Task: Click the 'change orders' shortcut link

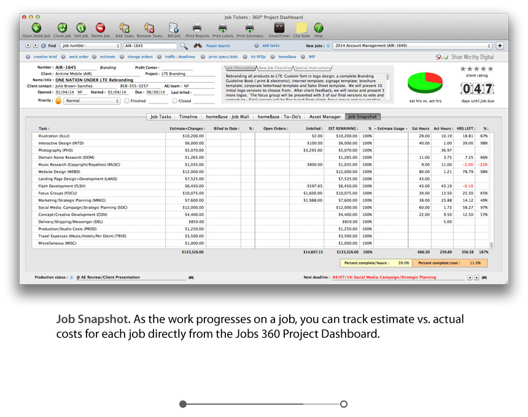Action: [x=139, y=57]
